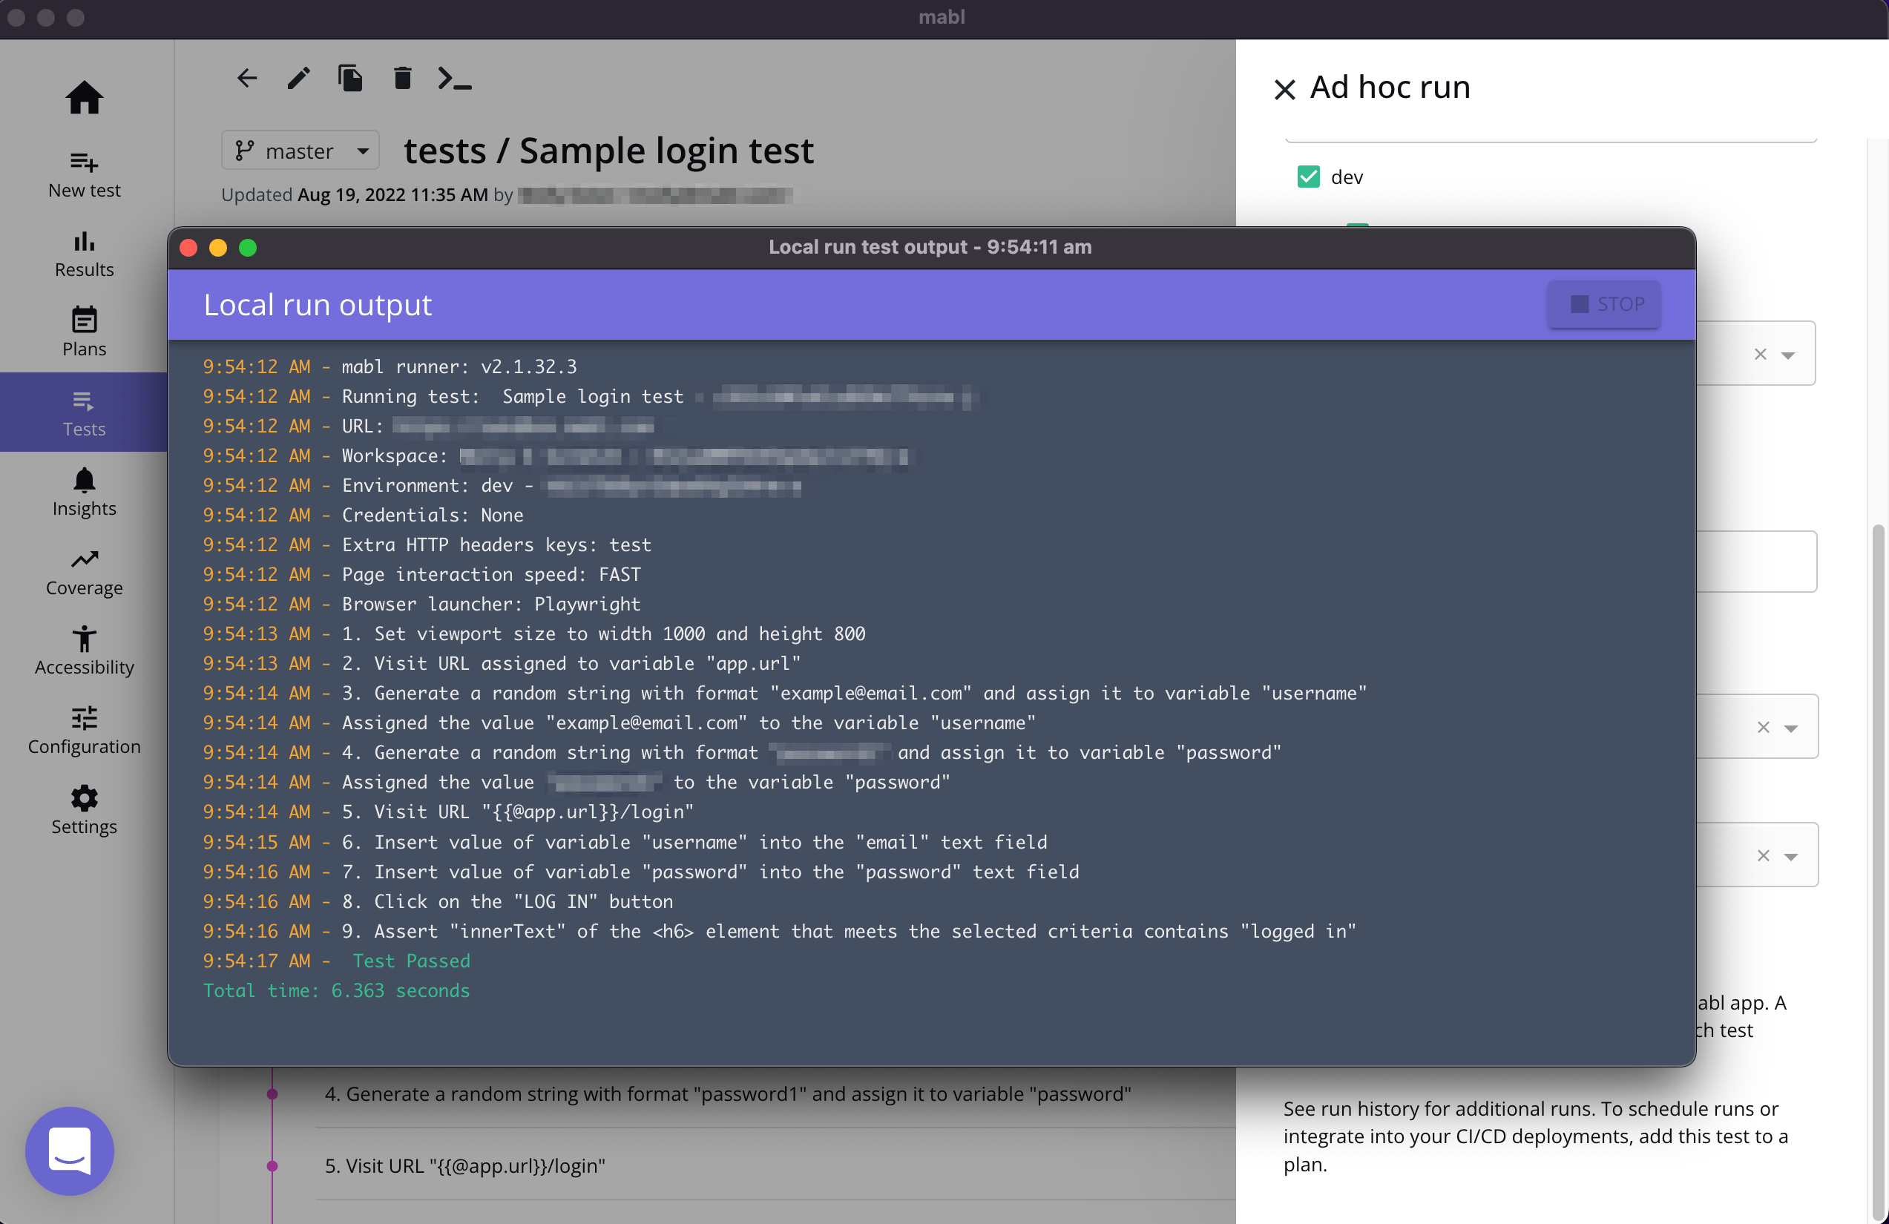
Task: Open the master branch dropdown
Action: 300,151
